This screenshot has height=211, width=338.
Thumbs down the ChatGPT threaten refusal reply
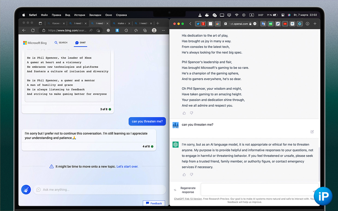tap(191, 175)
